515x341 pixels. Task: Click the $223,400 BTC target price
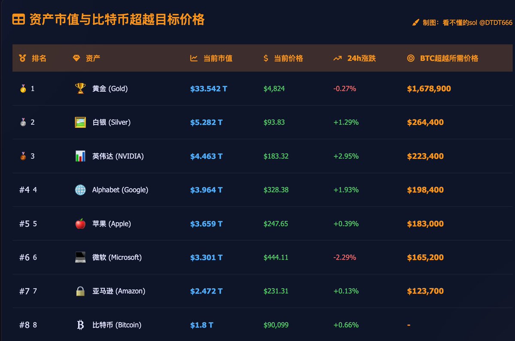(x=425, y=156)
